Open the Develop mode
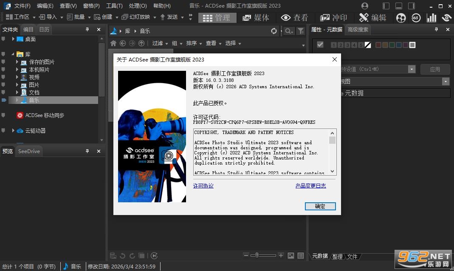The width and height of the screenshot is (454, 271). (333, 18)
